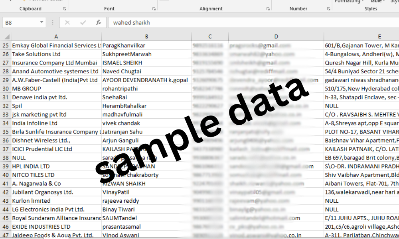Select all cells with corner triangle
The width and height of the screenshot is (399, 239).
pos(7,37)
